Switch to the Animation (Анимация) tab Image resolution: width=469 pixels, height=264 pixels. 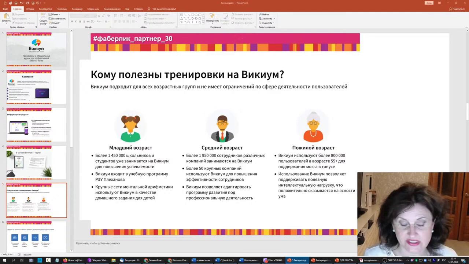[77, 9]
